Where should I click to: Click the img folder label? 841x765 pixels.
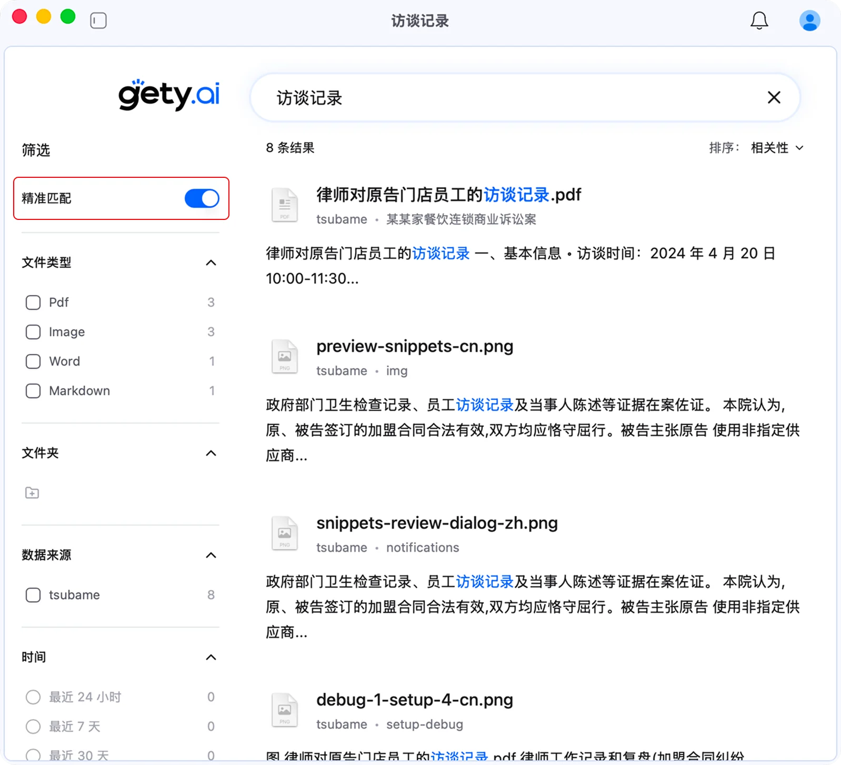point(397,371)
